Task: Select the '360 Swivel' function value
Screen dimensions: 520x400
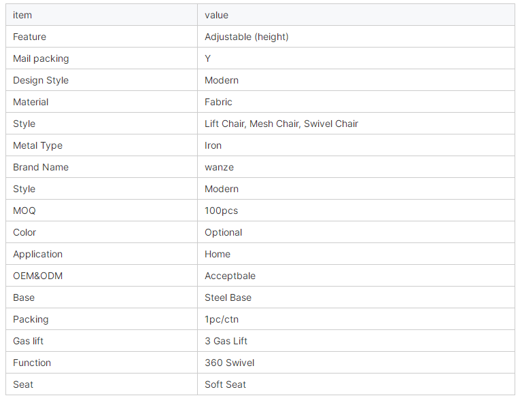Action: pyautogui.click(x=230, y=363)
